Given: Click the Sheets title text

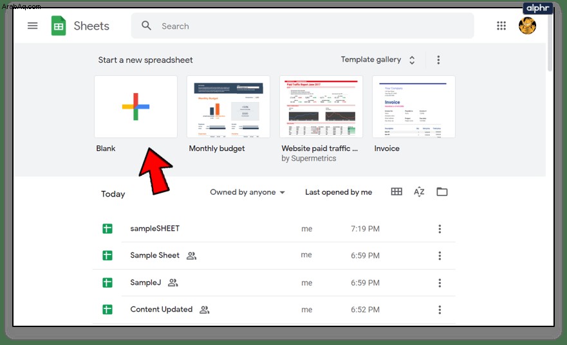Looking at the screenshot, I should click(x=91, y=26).
